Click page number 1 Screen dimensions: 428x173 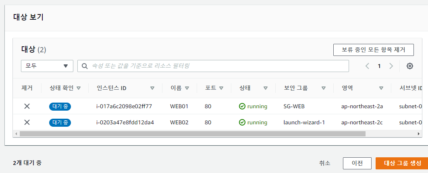[x=379, y=66]
